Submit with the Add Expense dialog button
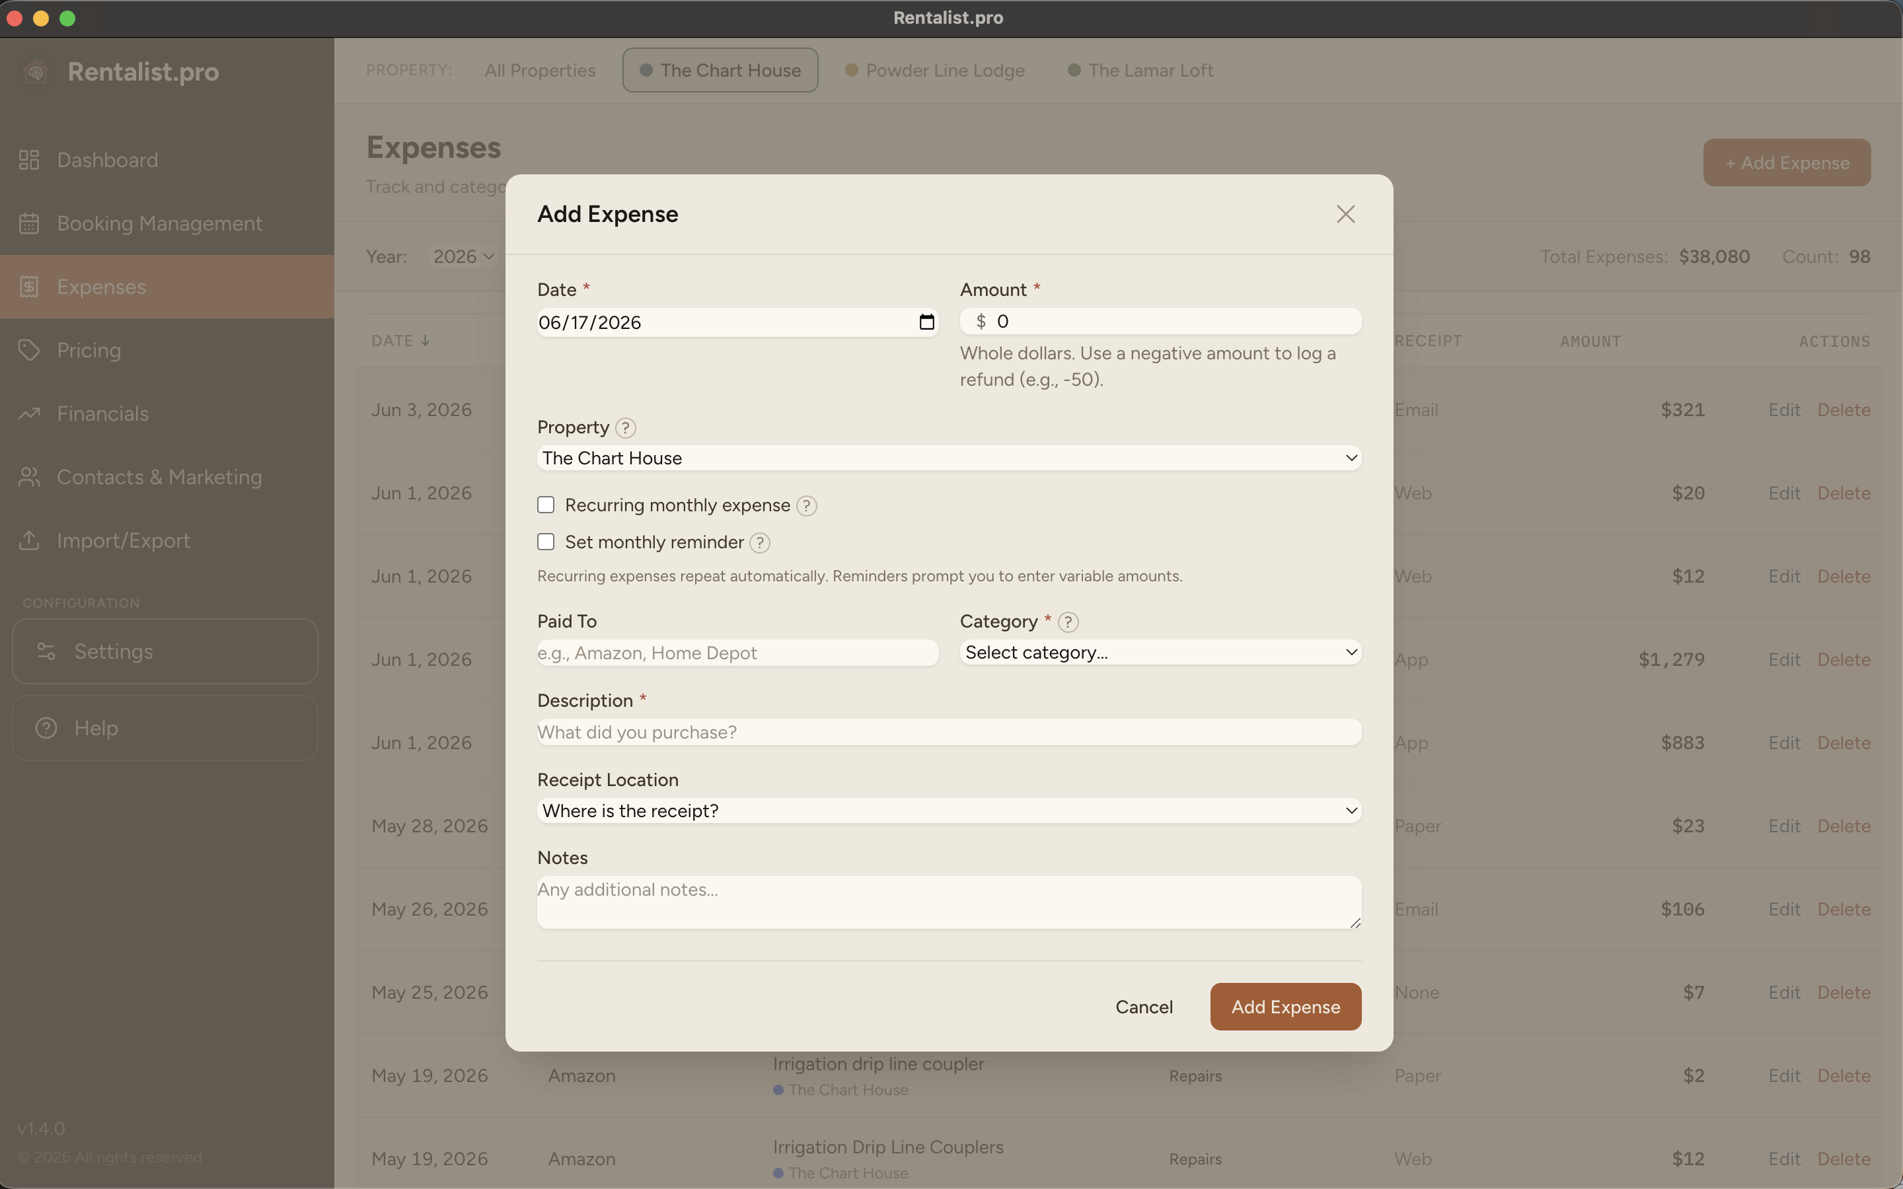The image size is (1903, 1189). pos(1286,1007)
